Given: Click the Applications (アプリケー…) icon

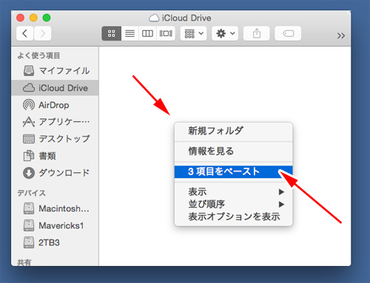Looking at the screenshot, I should coord(29,122).
